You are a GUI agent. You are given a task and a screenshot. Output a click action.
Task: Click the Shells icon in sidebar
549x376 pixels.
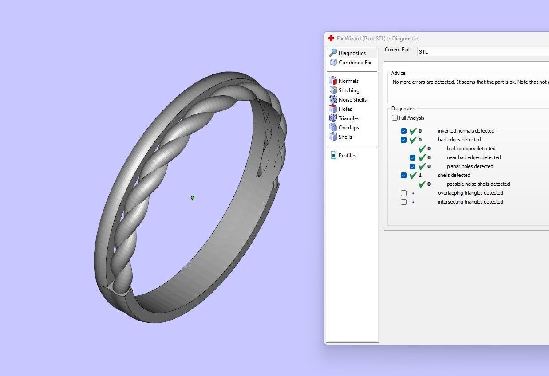coord(333,137)
